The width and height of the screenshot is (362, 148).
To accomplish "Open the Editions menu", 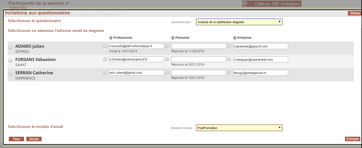I will [x=262, y=4].
